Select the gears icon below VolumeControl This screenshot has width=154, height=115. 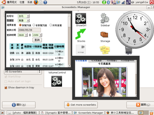coord(57,81)
